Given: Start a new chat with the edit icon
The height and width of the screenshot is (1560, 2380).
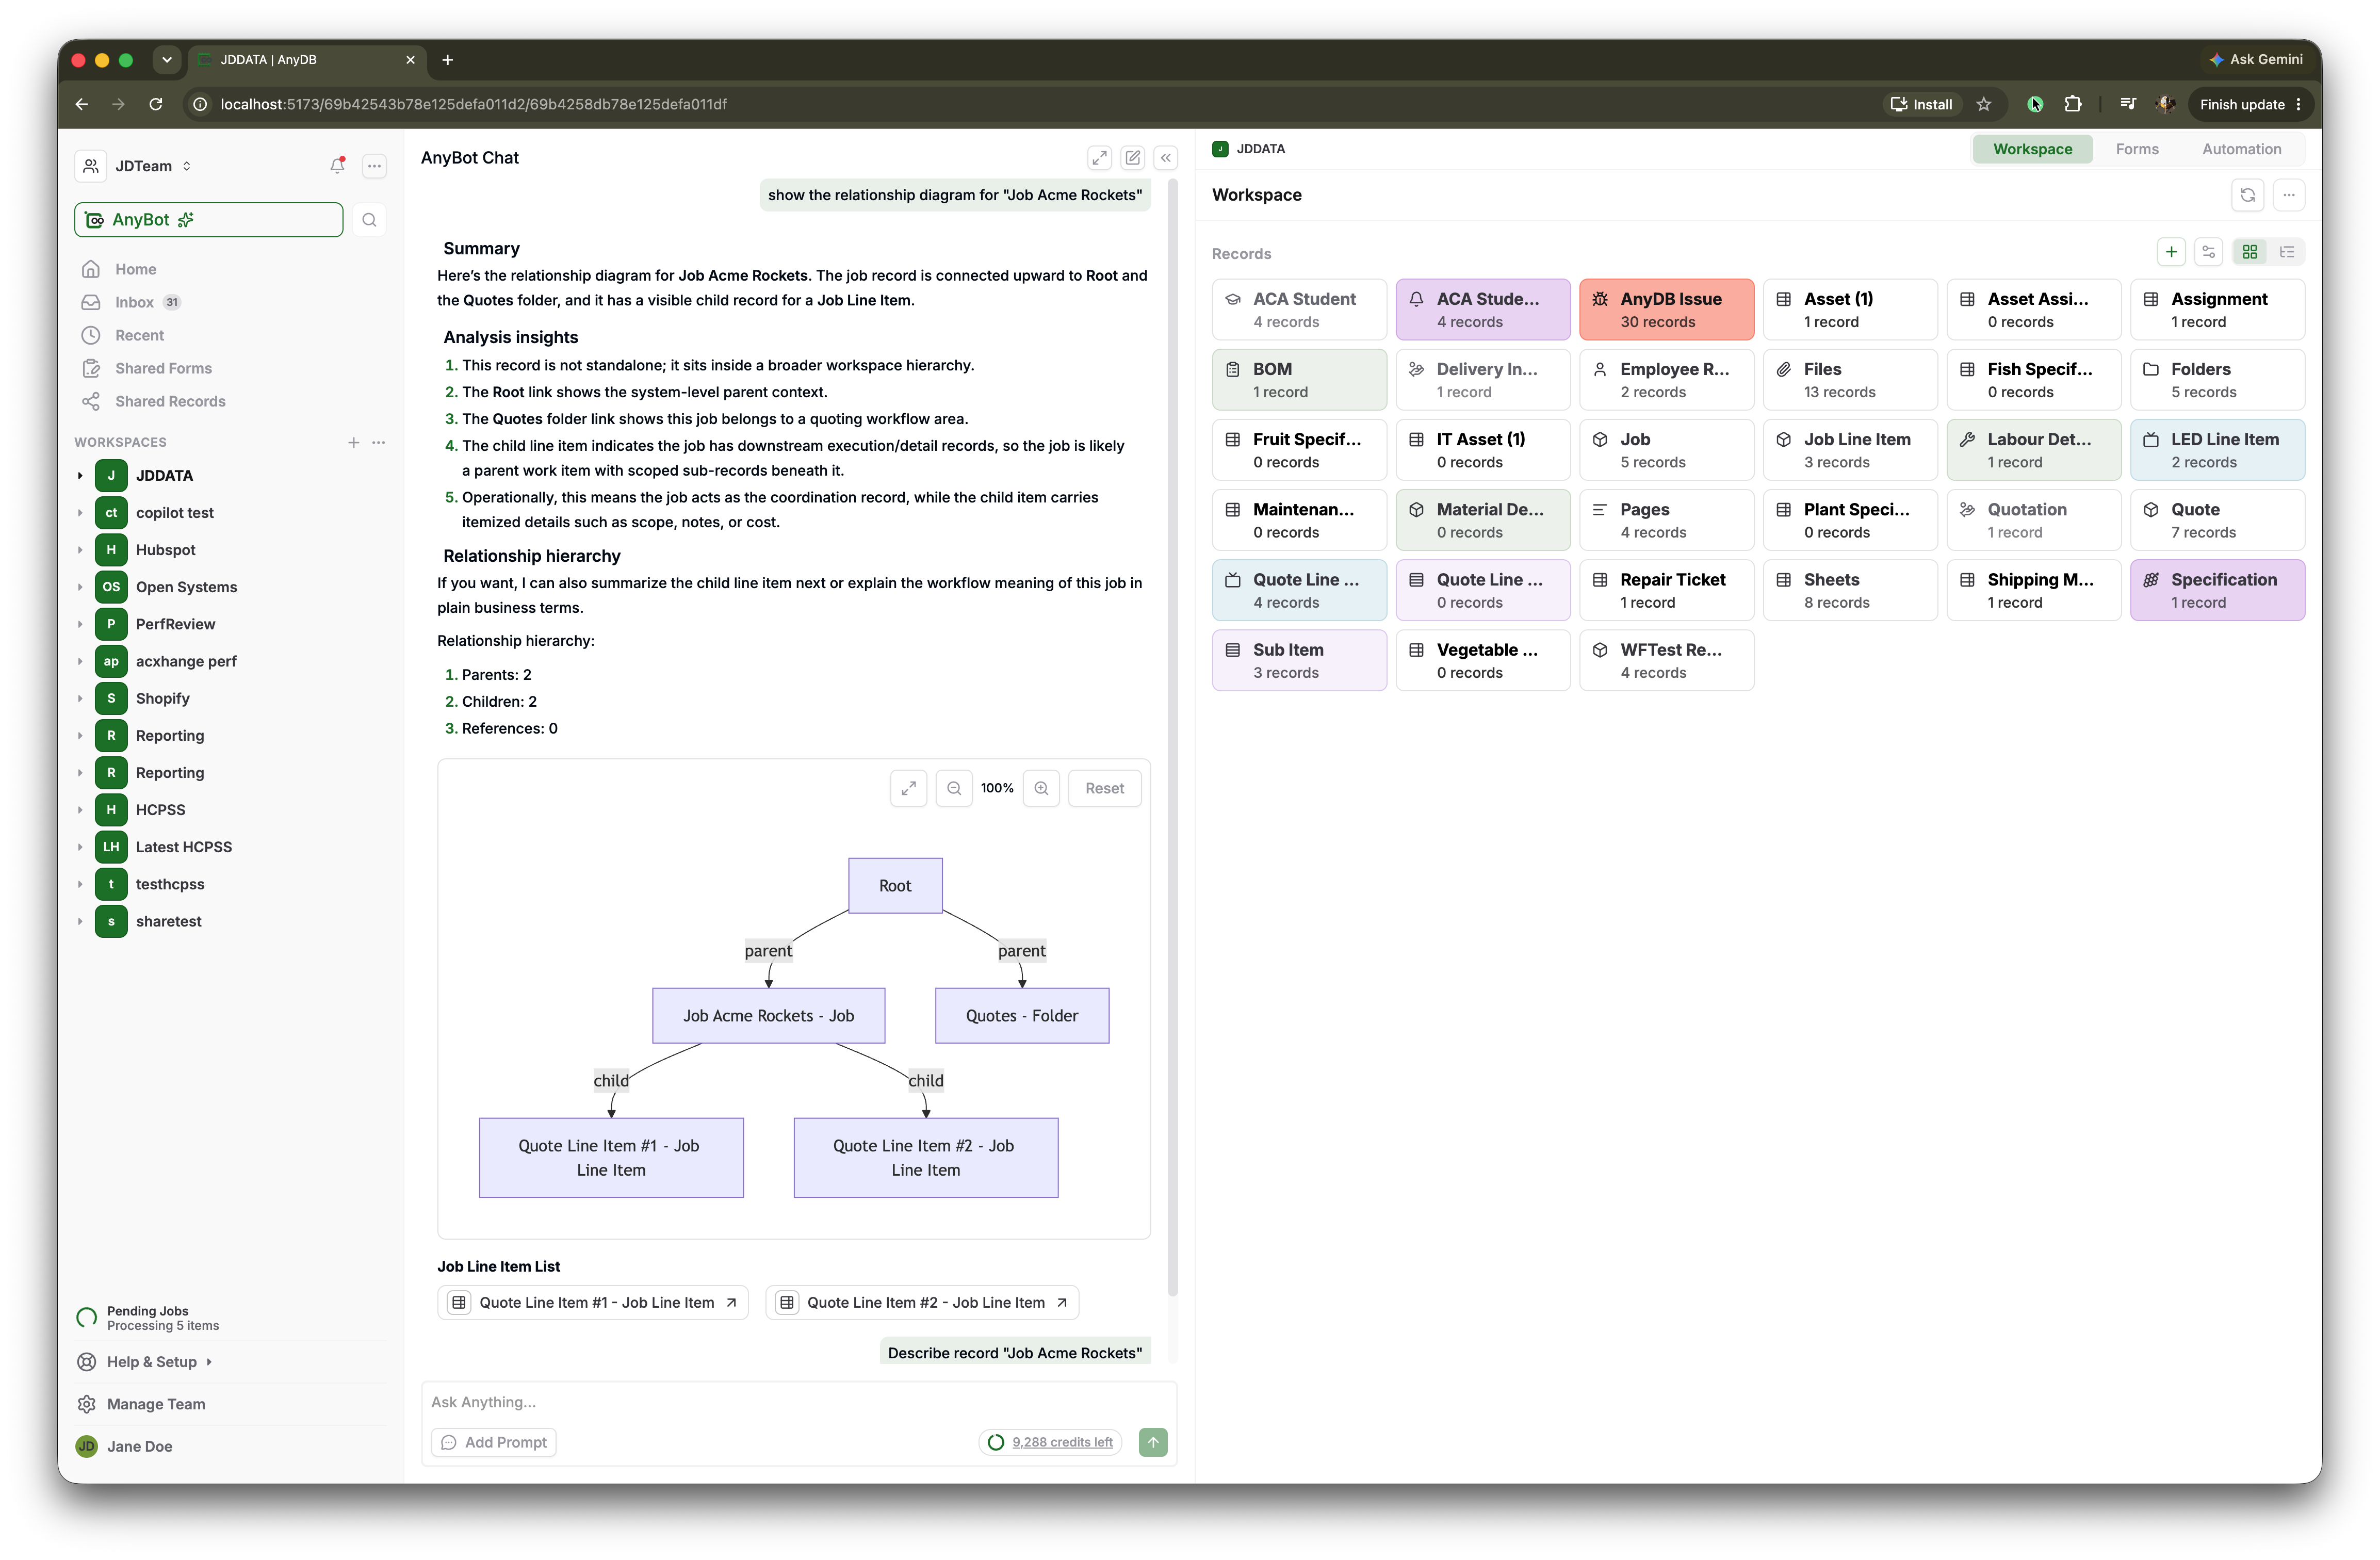Looking at the screenshot, I should [1132, 158].
